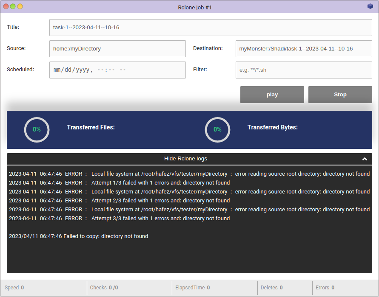
Task: Click the Title input field
Action: point(211,28)
